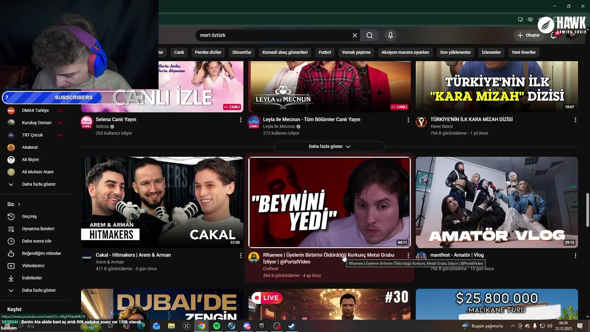Image resolution: width=590 pixels, height=332 pixels.
Task: Open options menu for manifest Amatör Vlog
Action: (575, 255)
